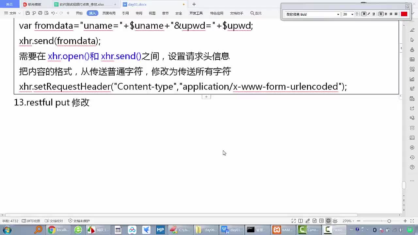Toggle 拼写检查 in the status bar
Screen dimensions: 418x235
(31, 221)
